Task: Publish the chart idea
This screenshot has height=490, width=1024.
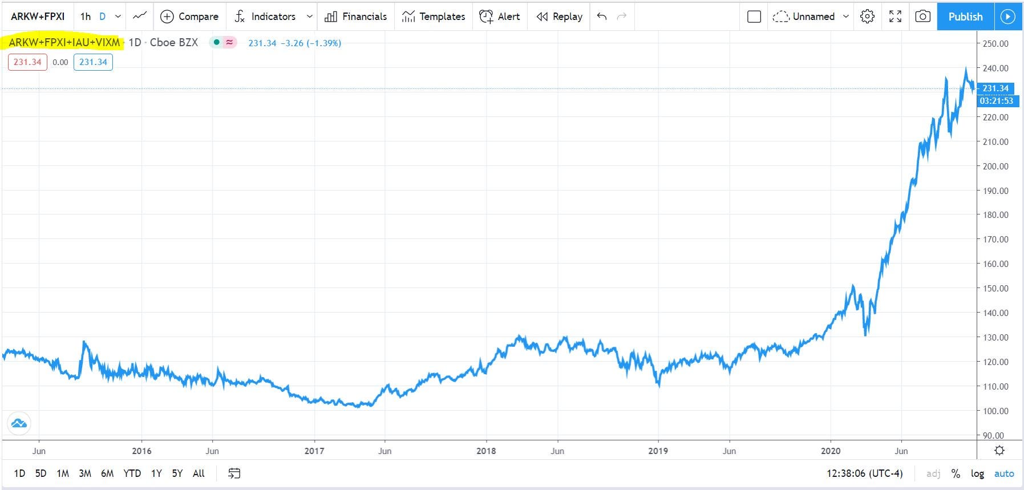Action: click(x=965, y=17)
